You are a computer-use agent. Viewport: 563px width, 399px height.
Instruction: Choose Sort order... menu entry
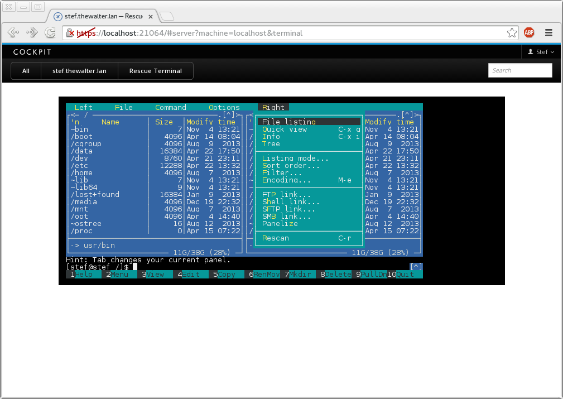(x=291, y=166)
